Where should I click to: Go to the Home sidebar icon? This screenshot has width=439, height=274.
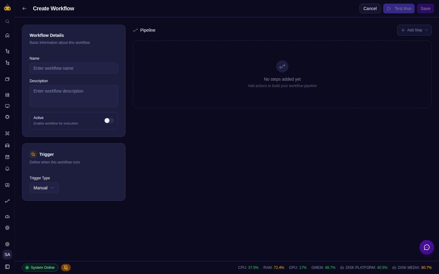click(x=7, y=35)
